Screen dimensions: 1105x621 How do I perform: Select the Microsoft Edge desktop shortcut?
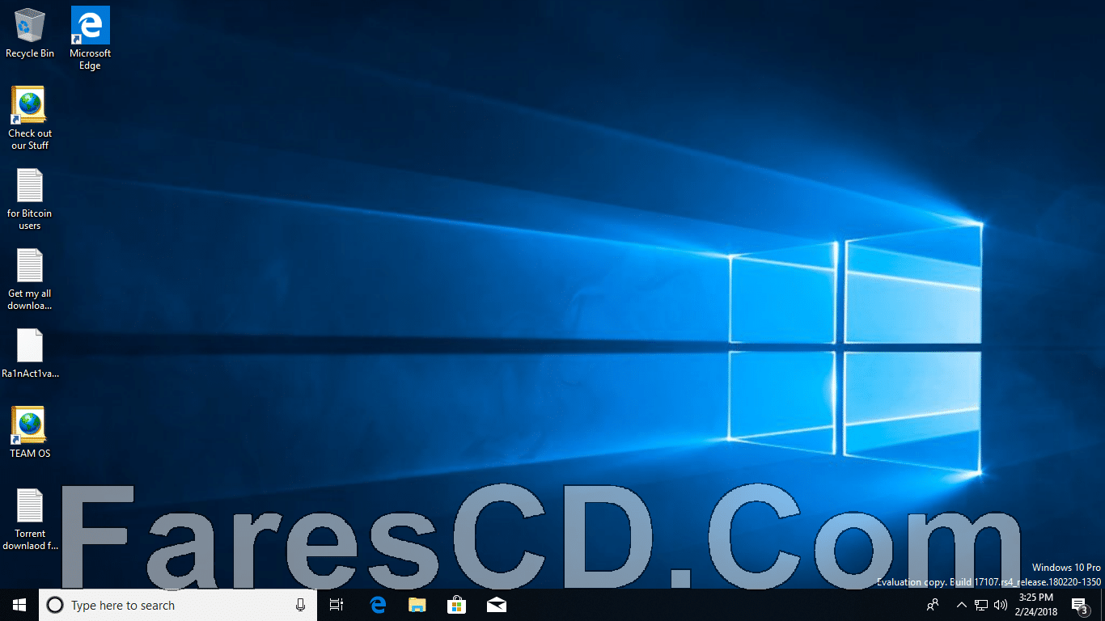point(90,38)
